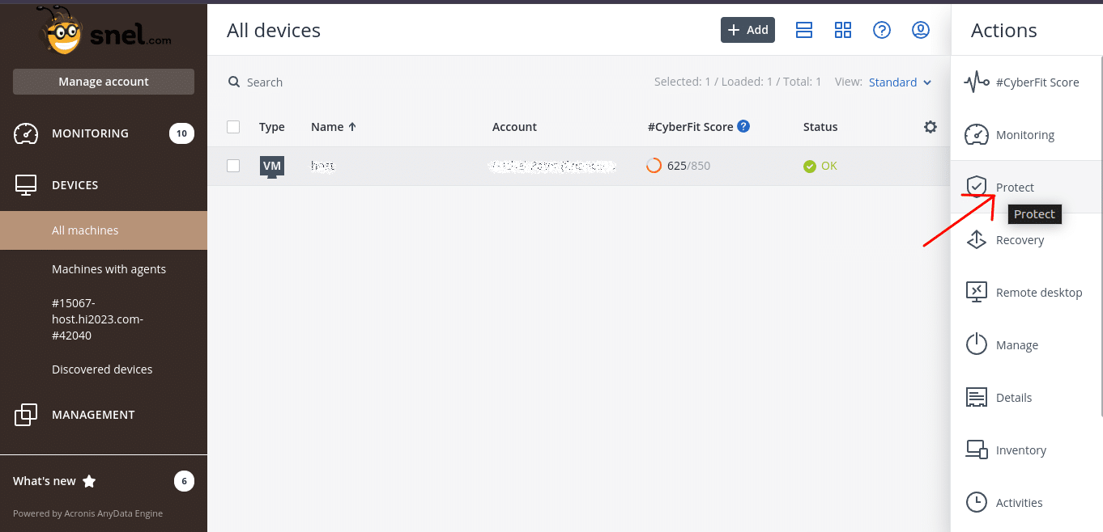This screenshot has width=1103, height=532.
Task: Click the Manage power icon
Action: (977, 345)
